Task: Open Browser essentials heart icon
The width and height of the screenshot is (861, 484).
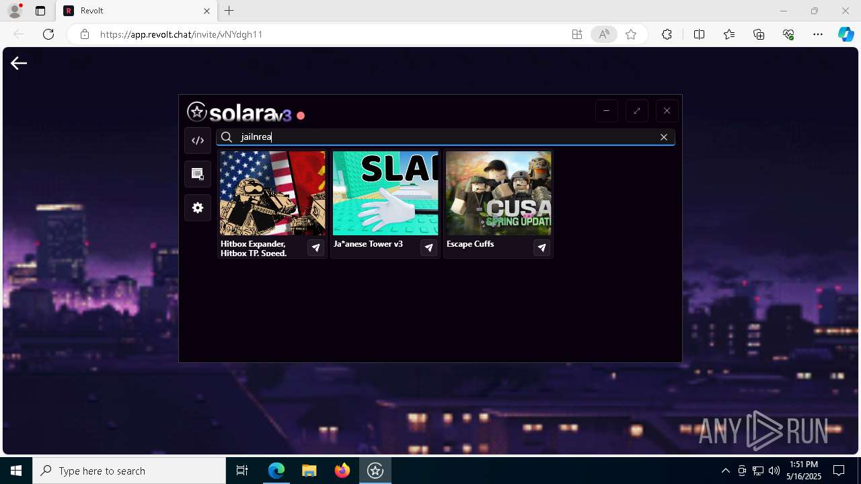Action: [788, 34]
